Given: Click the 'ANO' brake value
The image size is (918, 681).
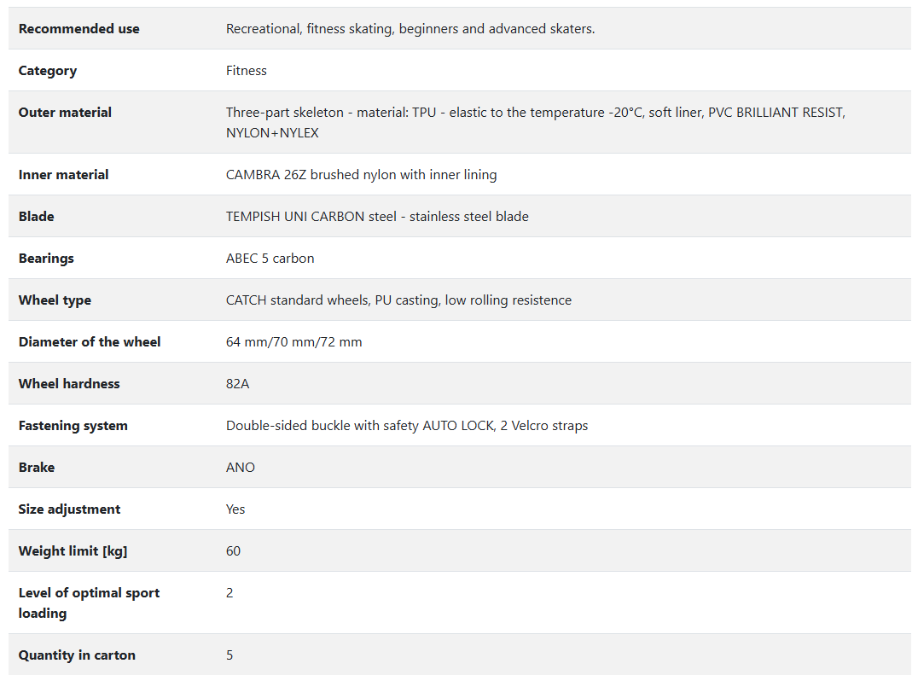Looking at the screenshot, I should [x=241, y=468].
